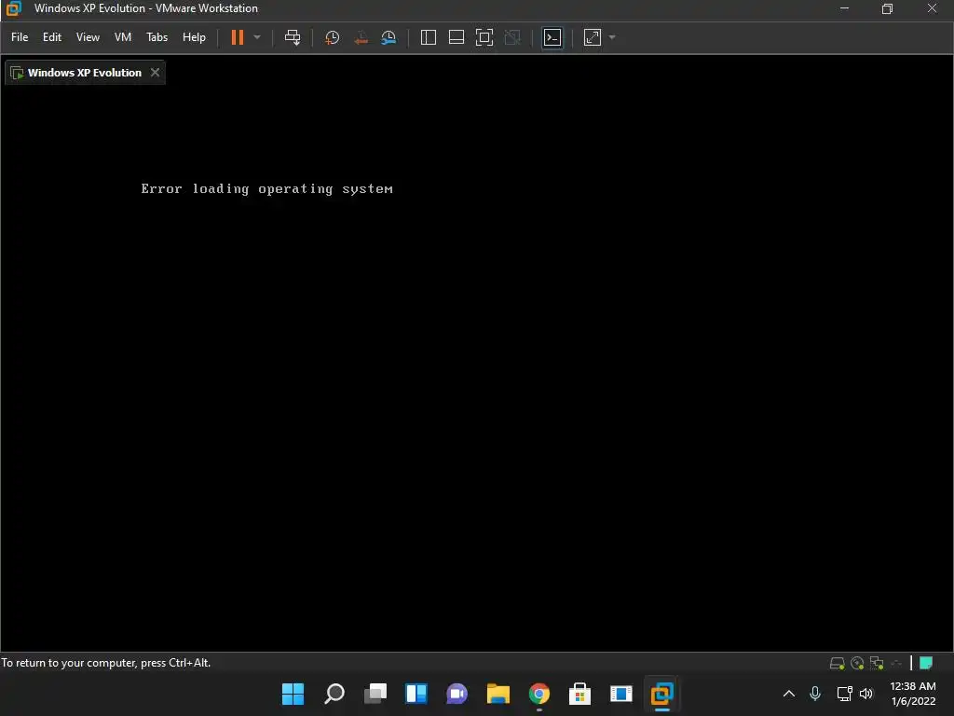
Task: Open File Explorer from taskbar
Action: (x=497, y=694)
